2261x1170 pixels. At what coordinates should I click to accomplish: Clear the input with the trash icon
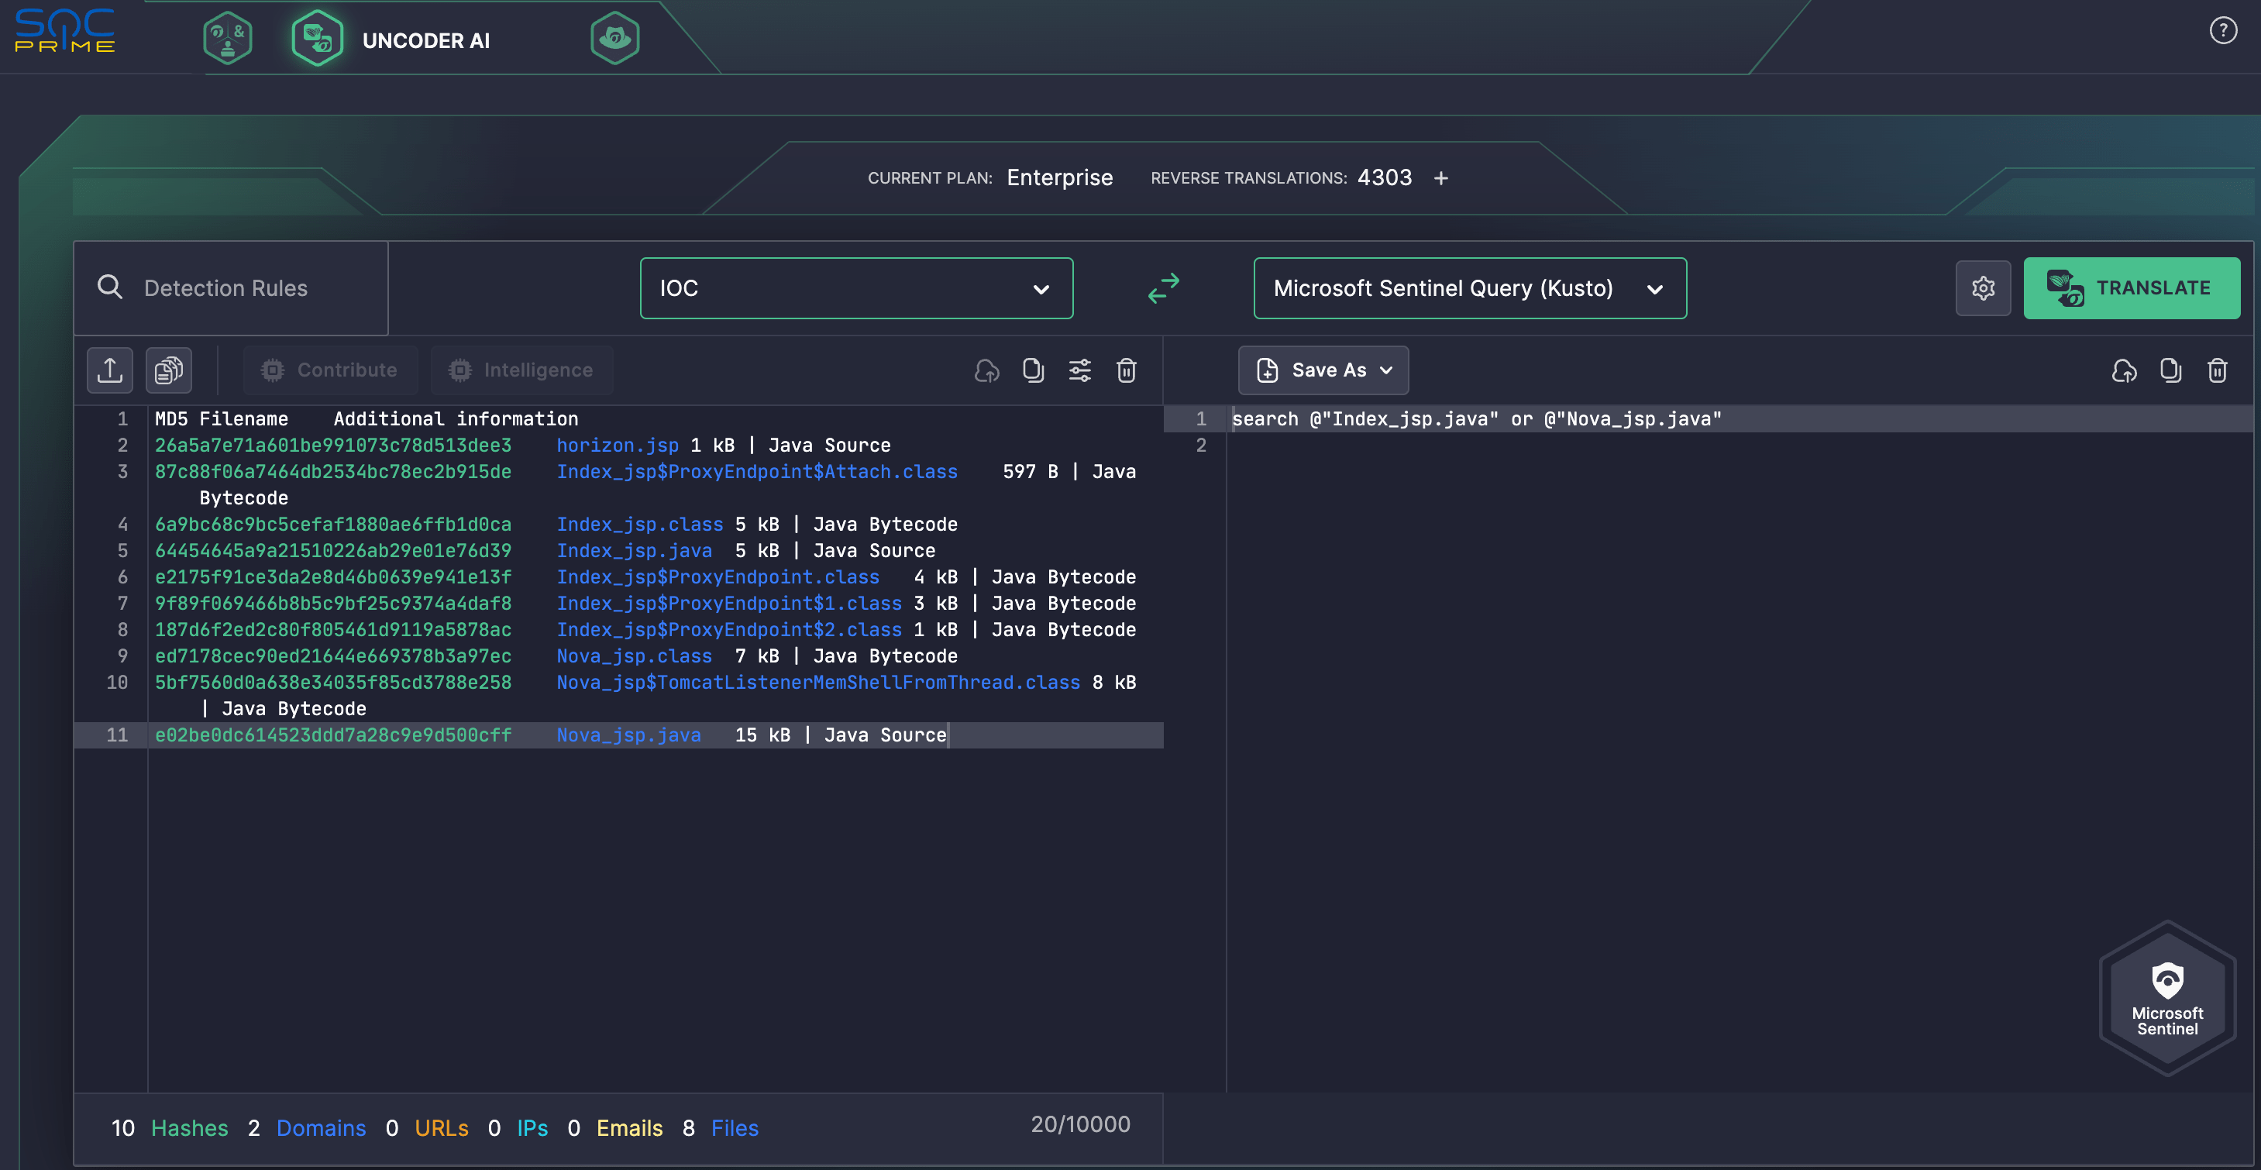(1126, 370)
